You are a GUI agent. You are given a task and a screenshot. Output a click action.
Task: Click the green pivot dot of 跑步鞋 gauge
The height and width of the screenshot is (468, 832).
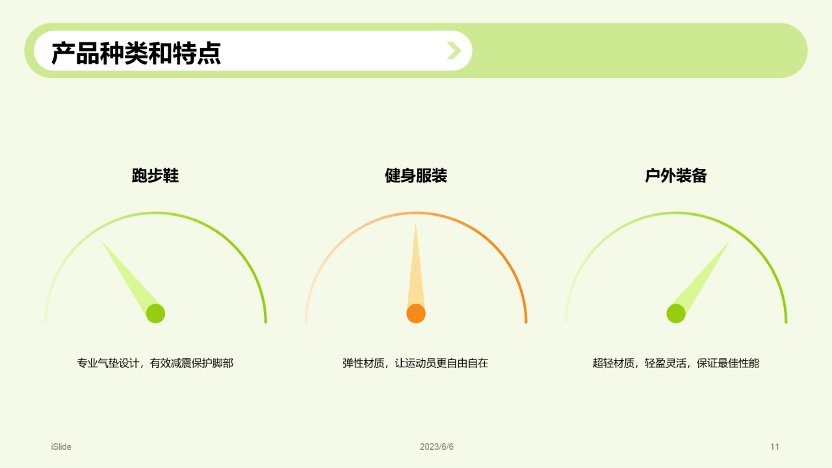point(155,313)
